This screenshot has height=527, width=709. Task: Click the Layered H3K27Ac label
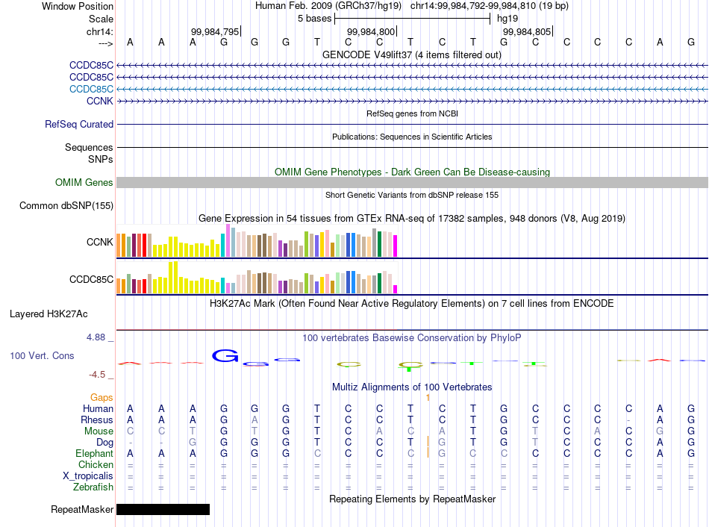coord(49,314)
